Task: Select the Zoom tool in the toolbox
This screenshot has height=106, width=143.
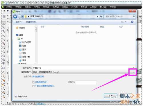Action: 3,35
